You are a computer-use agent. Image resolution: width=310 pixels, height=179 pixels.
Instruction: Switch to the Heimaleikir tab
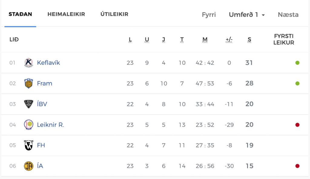point(66,14)
